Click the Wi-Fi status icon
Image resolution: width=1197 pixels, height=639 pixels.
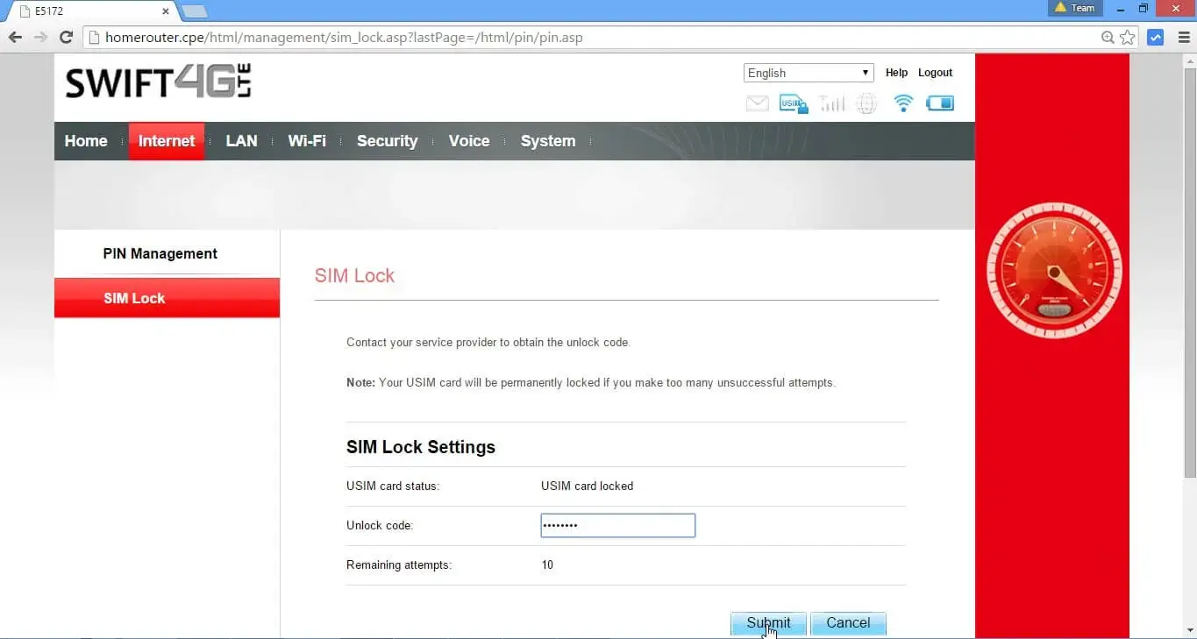(x=902, y=103)
